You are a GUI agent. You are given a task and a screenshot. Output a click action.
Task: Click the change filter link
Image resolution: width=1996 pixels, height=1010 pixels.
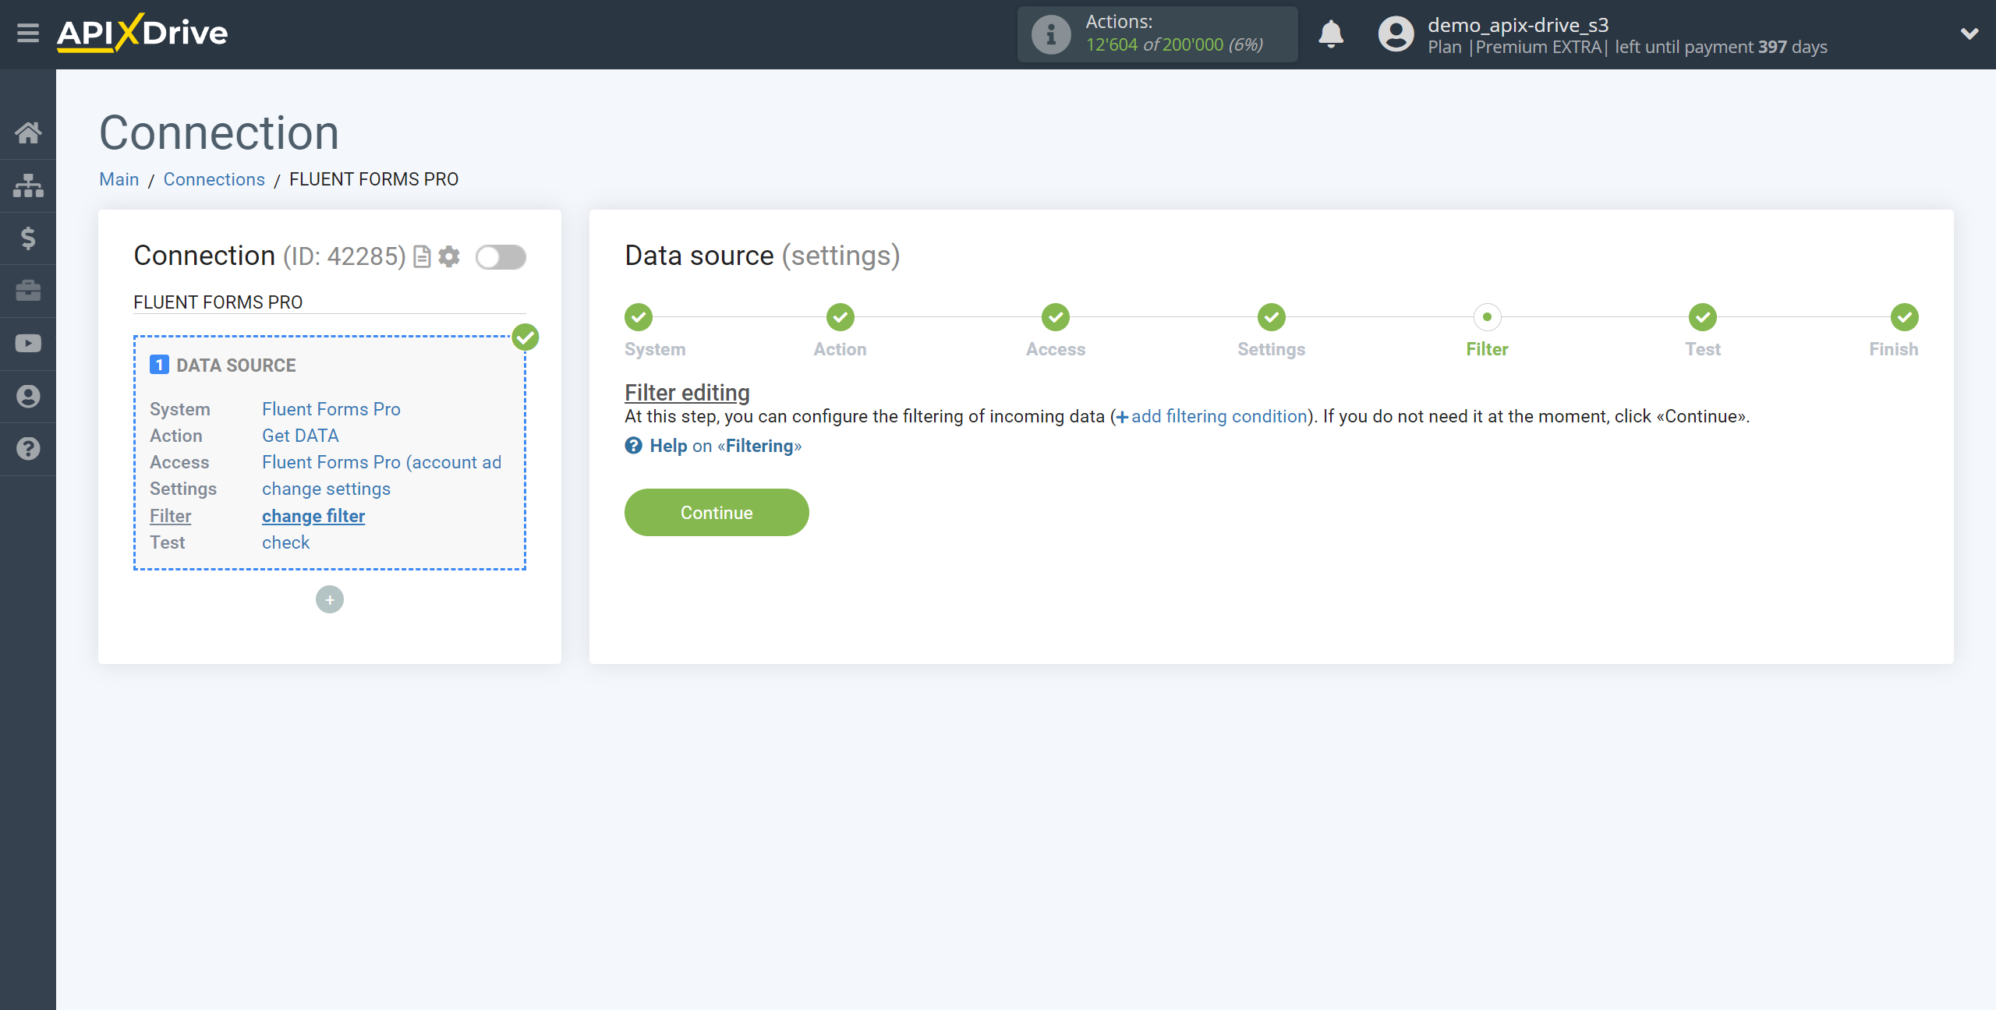tap(313, 515)
